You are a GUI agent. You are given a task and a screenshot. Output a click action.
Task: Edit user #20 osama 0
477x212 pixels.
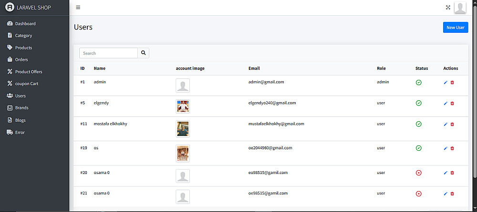pos(446,173)
